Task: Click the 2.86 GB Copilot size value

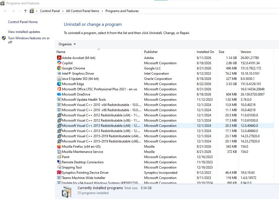Action: pyautogui.click(x=231, y=63)
